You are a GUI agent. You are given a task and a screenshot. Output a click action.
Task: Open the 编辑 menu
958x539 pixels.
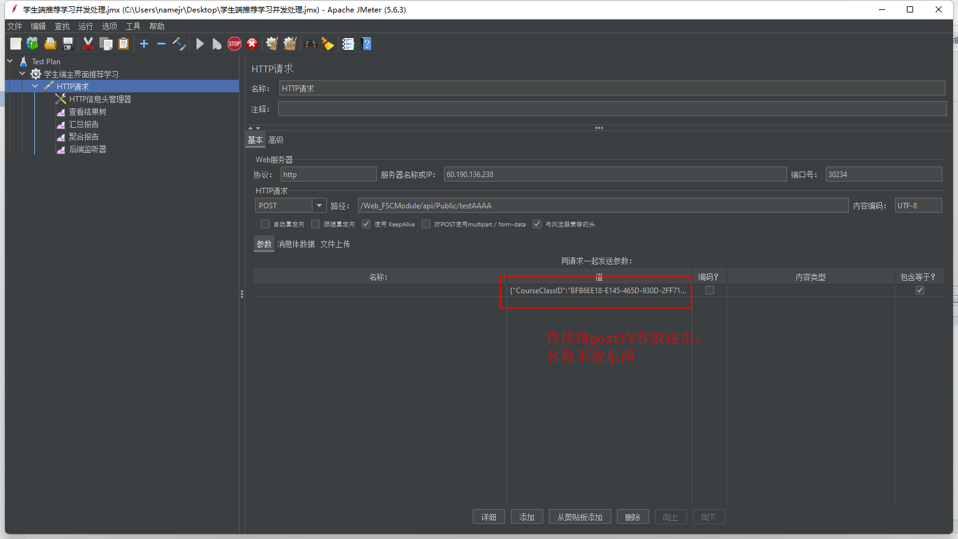point(38,26)
